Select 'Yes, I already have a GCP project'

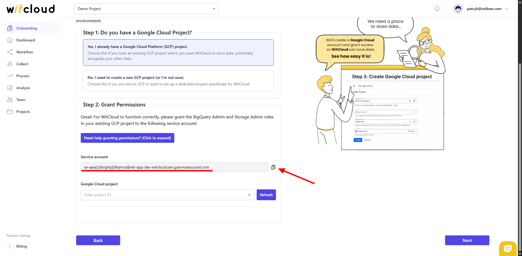tap(178, 53)
